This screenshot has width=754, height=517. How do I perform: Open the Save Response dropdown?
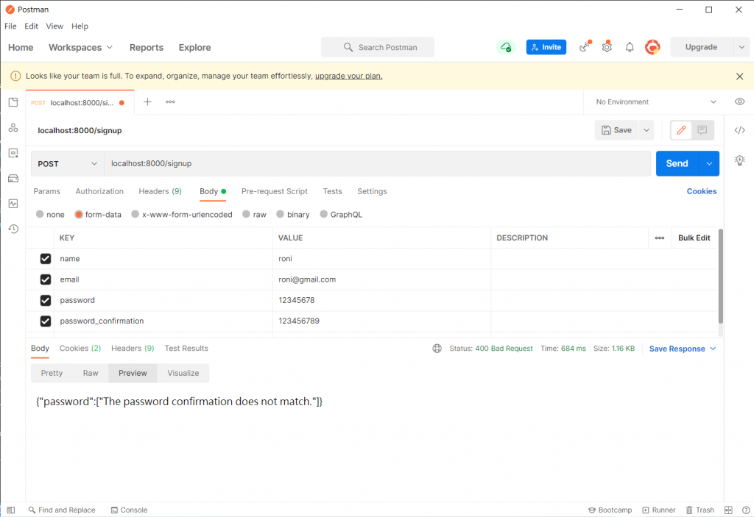click(x=683, y=349)
